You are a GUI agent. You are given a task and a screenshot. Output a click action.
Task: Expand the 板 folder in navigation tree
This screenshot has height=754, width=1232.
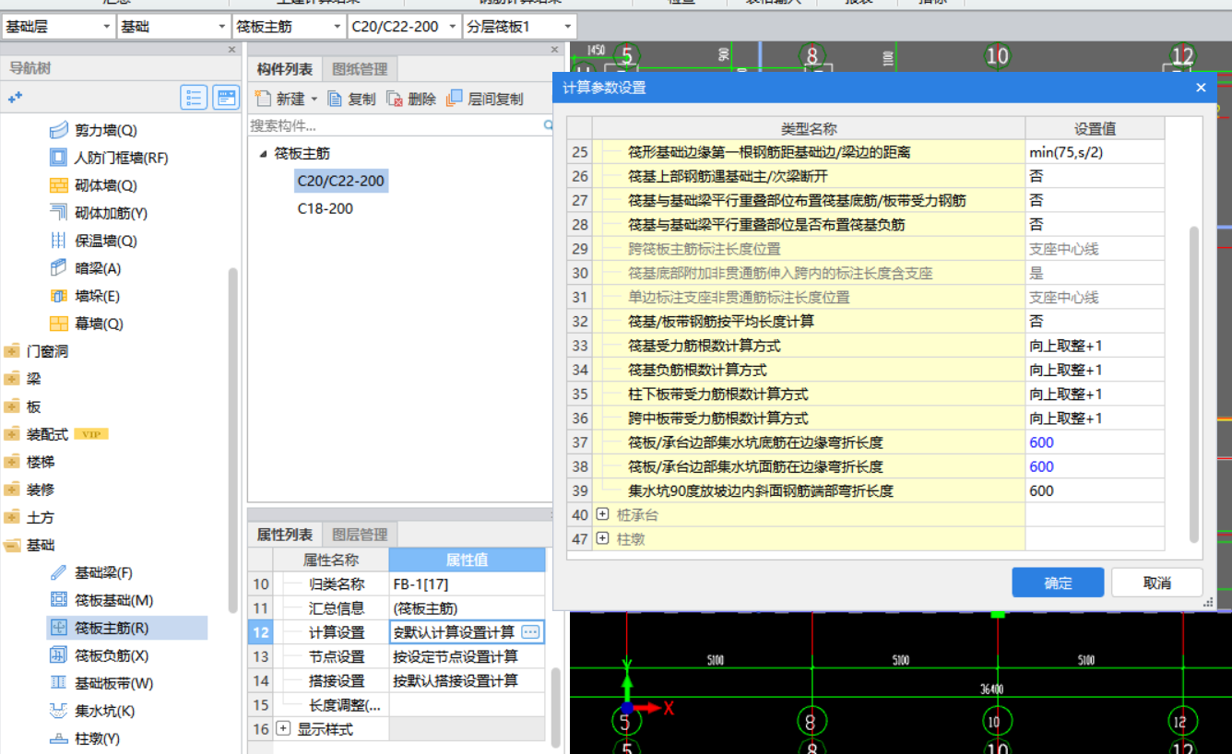coord(12,406)
